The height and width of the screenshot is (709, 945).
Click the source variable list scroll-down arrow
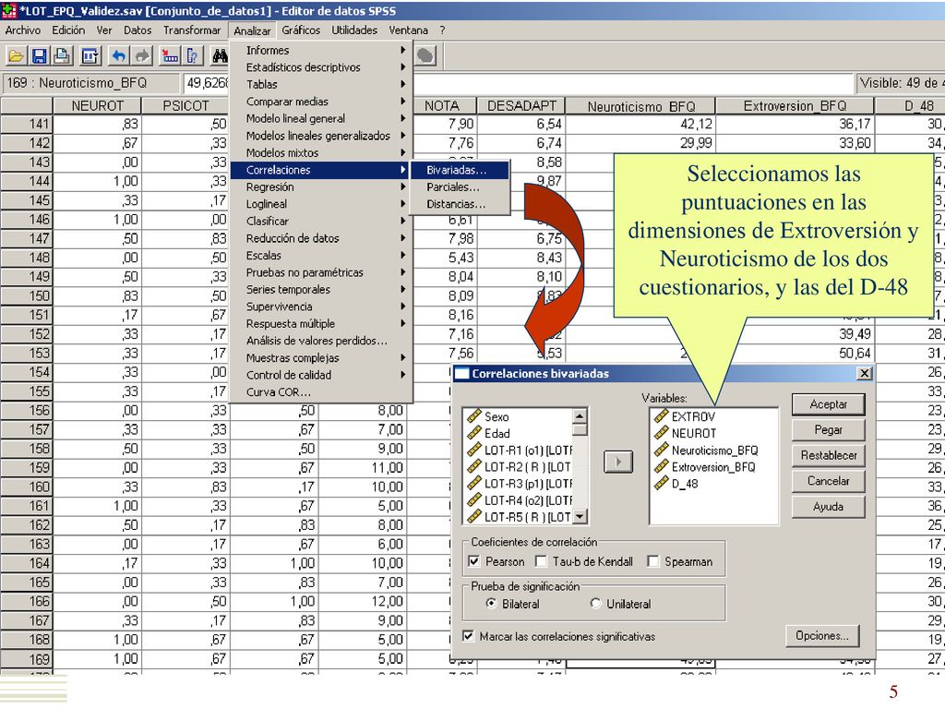click(580, 517)
